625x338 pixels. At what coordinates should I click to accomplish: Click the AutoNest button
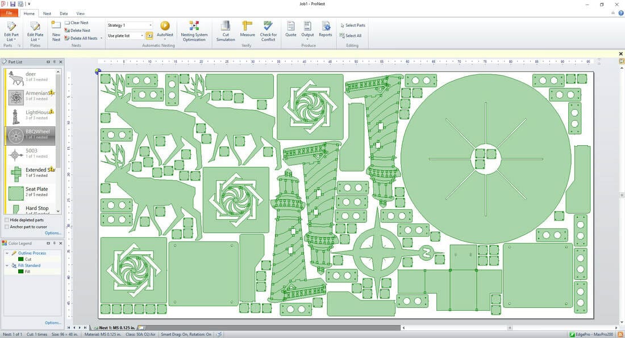(165, 29)
